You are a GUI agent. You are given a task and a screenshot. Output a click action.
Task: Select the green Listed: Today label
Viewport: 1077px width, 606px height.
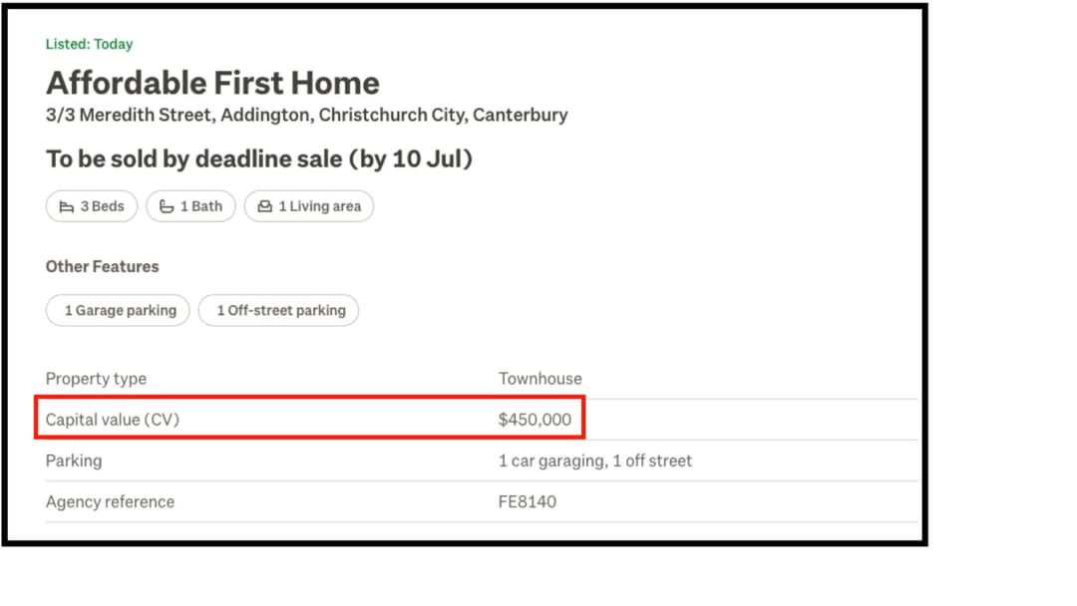pos(89,44)
